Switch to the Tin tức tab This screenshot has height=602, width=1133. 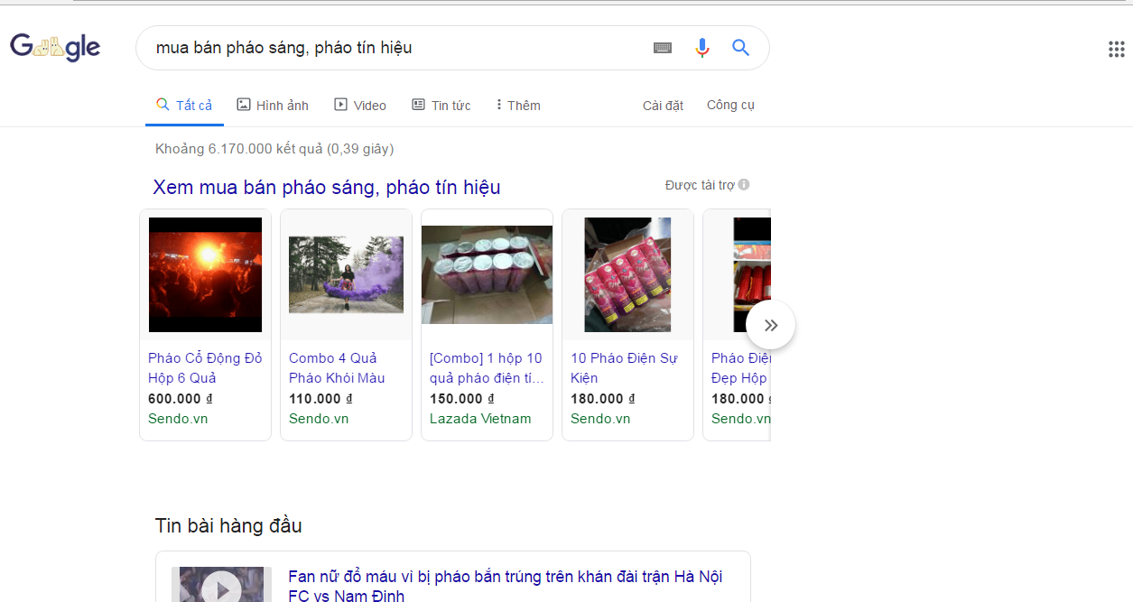(x=441, y=106)
